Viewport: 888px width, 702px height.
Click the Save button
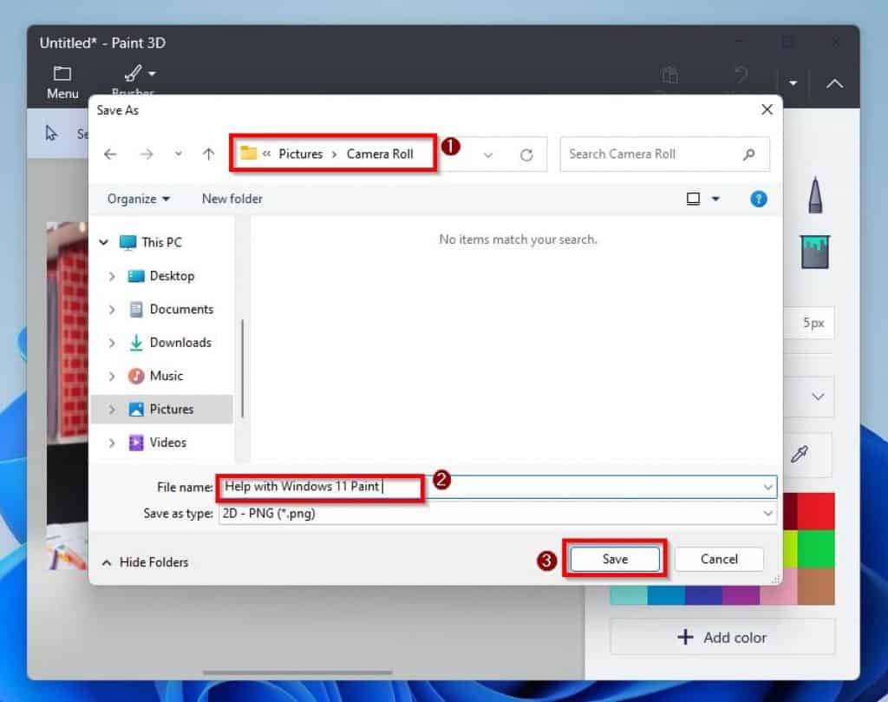point(615,559)
